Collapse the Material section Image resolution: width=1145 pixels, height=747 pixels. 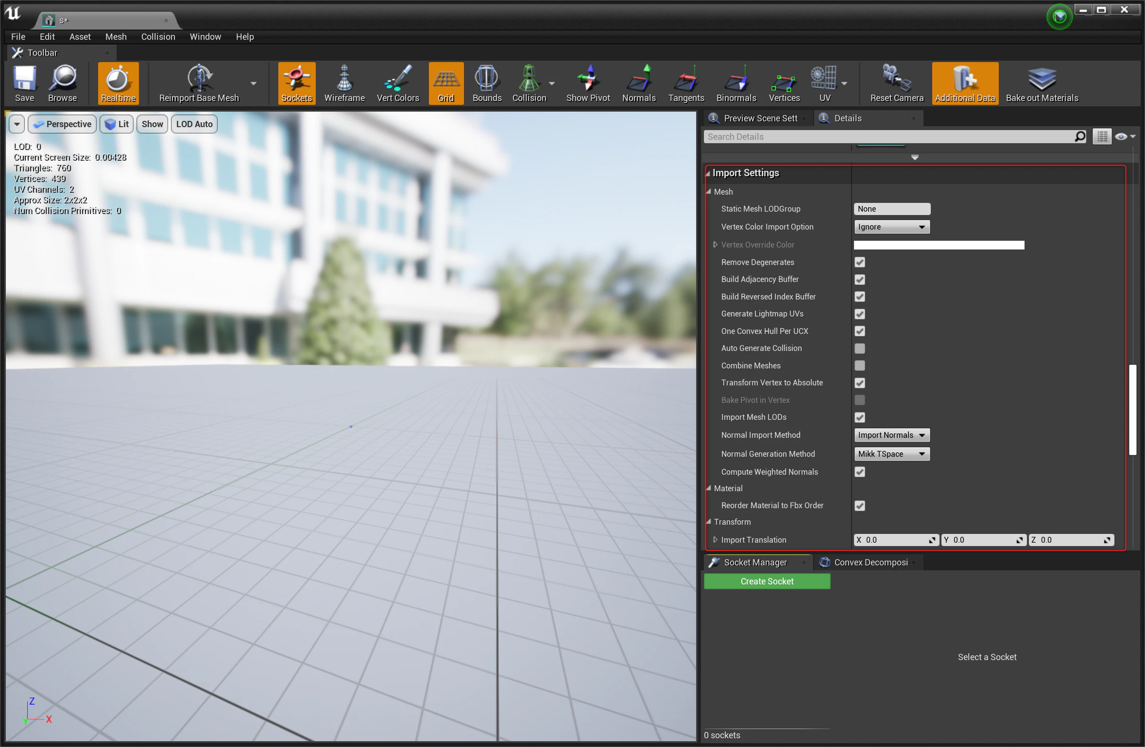coord(709,488)
